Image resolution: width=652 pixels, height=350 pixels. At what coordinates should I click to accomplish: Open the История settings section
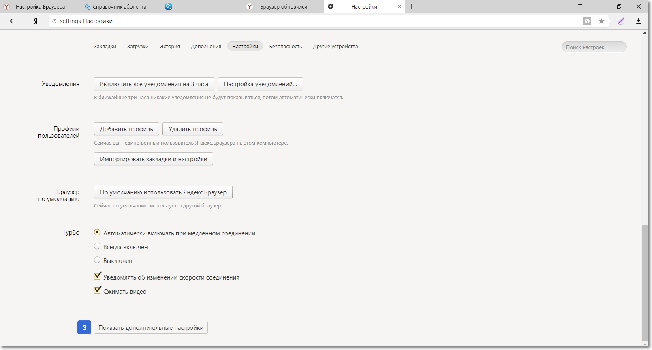[x=169, y=47]
